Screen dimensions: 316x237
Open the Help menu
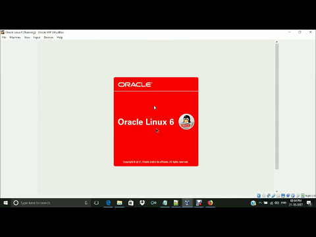tap(59, 38)
